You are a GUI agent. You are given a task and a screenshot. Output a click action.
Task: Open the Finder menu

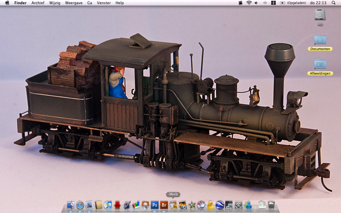point(20,3)
